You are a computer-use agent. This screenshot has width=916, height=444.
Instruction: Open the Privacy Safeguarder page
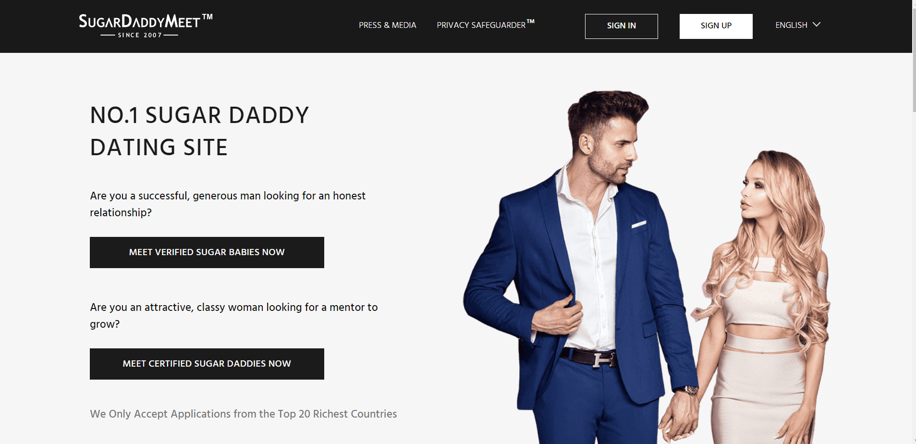coord(486,25)
